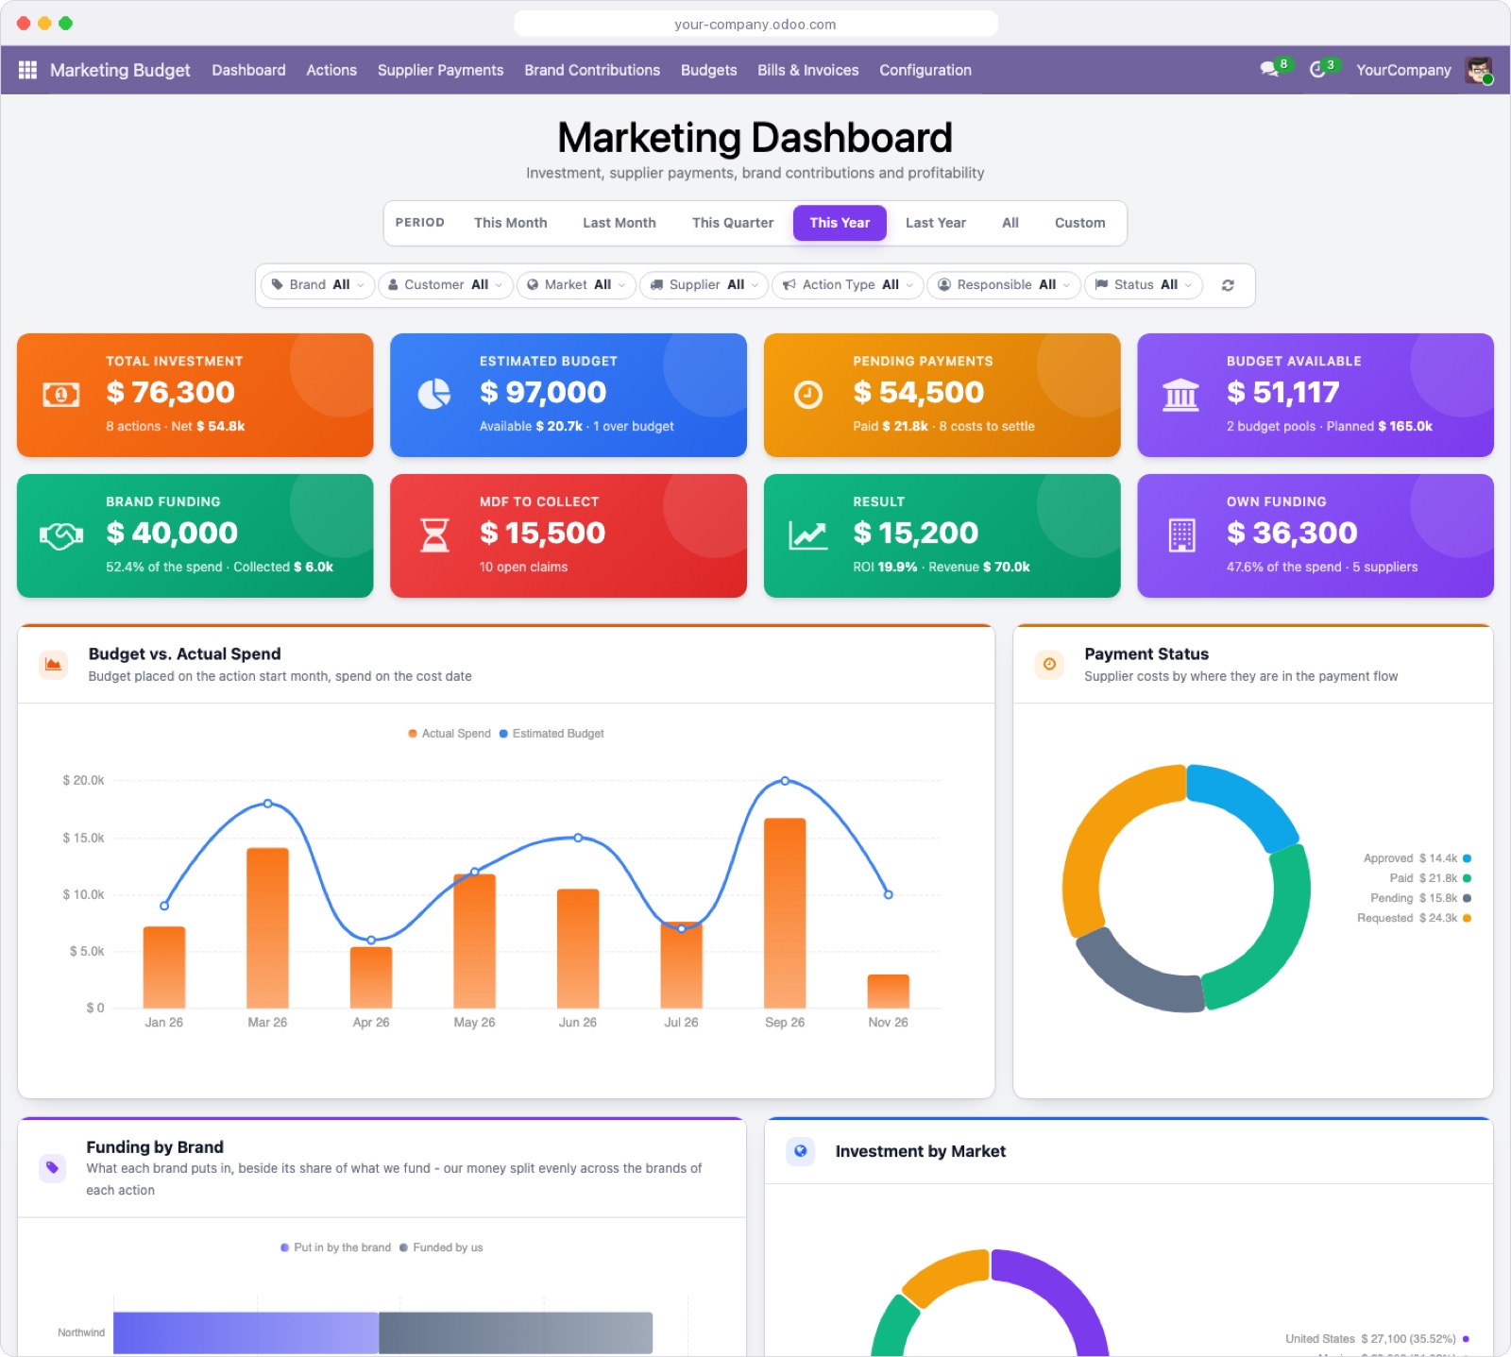Open the chat messages icon with badge 8
Screen dimensions: 1511x1357
pos(1269,69)
